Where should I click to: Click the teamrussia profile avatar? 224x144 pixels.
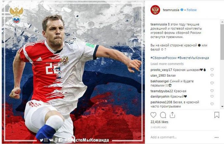155,10
